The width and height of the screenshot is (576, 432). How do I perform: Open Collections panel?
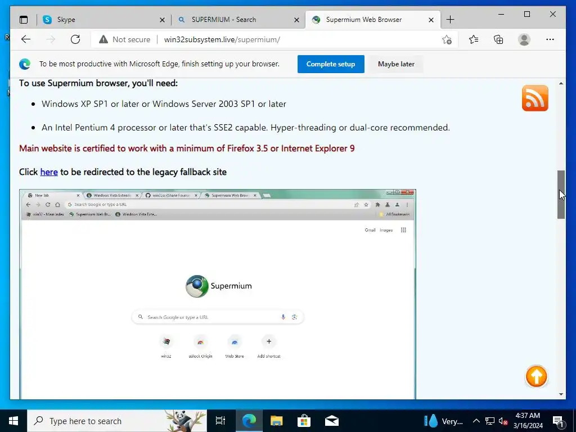click(x=498, y=39)
